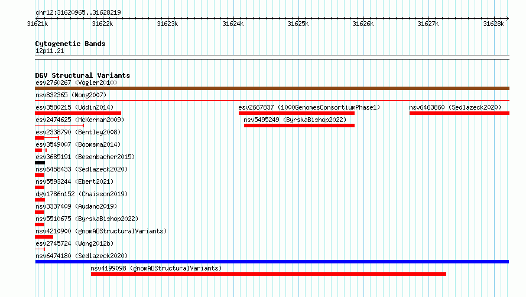
Task: Open nsv5495249 (ByrskaBishop2022) label
Action: point(295,120)
